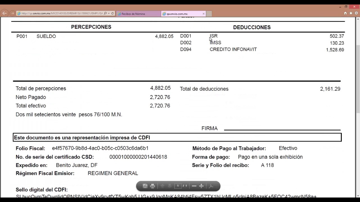Click the ISR deduction label
The height and width of the screenshot is (202, 360).
tap(214, 36)
